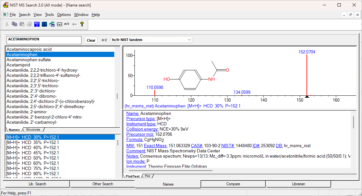The image size is (362, 196).
Task: Click the a-z sort toggle
Action: [104, 40]
